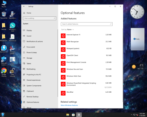
Task: Click the Internet Explorer 11 feature icon
Action: click(63, 36)
